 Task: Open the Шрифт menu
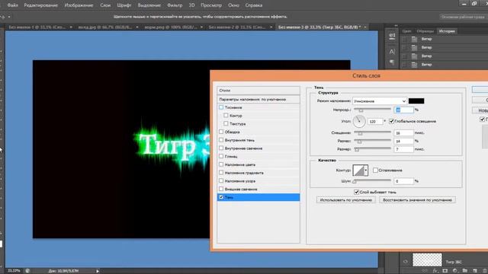pos(124,5)
